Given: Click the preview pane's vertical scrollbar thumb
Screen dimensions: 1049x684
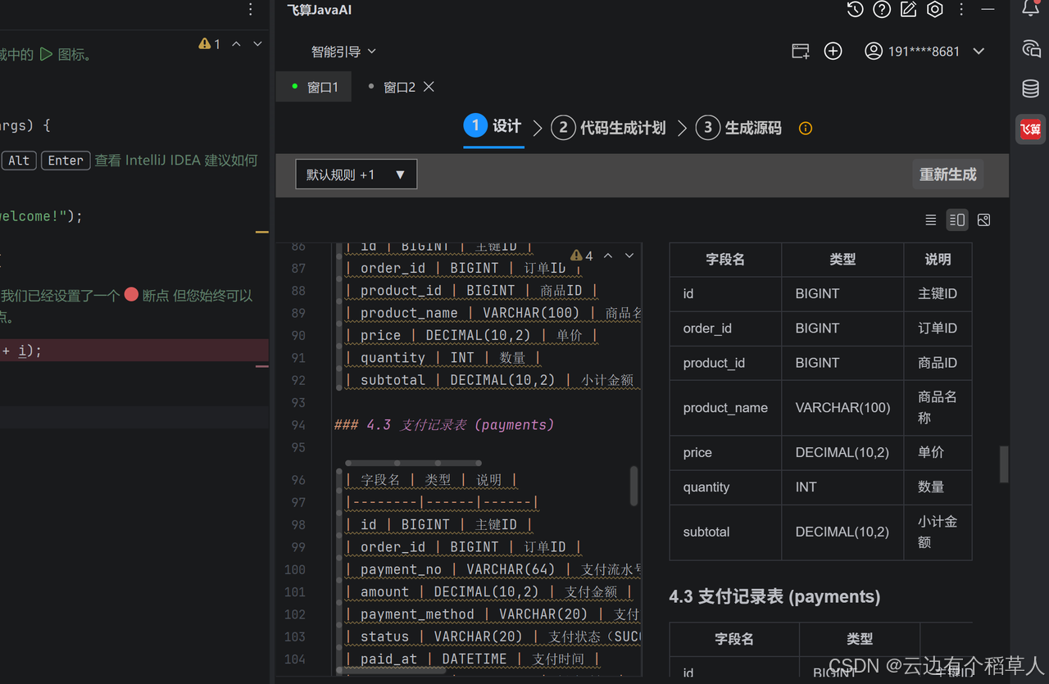Looking at the screenshot, I should 1004,464.
